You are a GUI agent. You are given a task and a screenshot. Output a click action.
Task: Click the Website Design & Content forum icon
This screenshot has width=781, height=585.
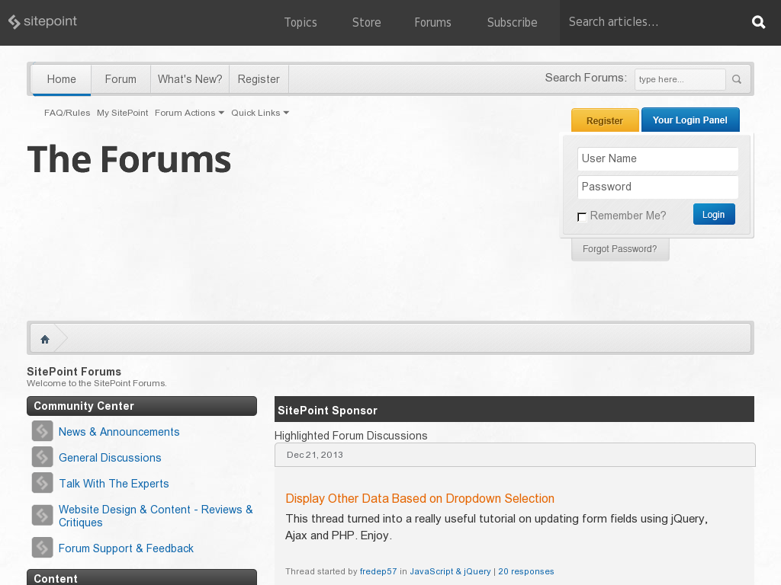43,516
